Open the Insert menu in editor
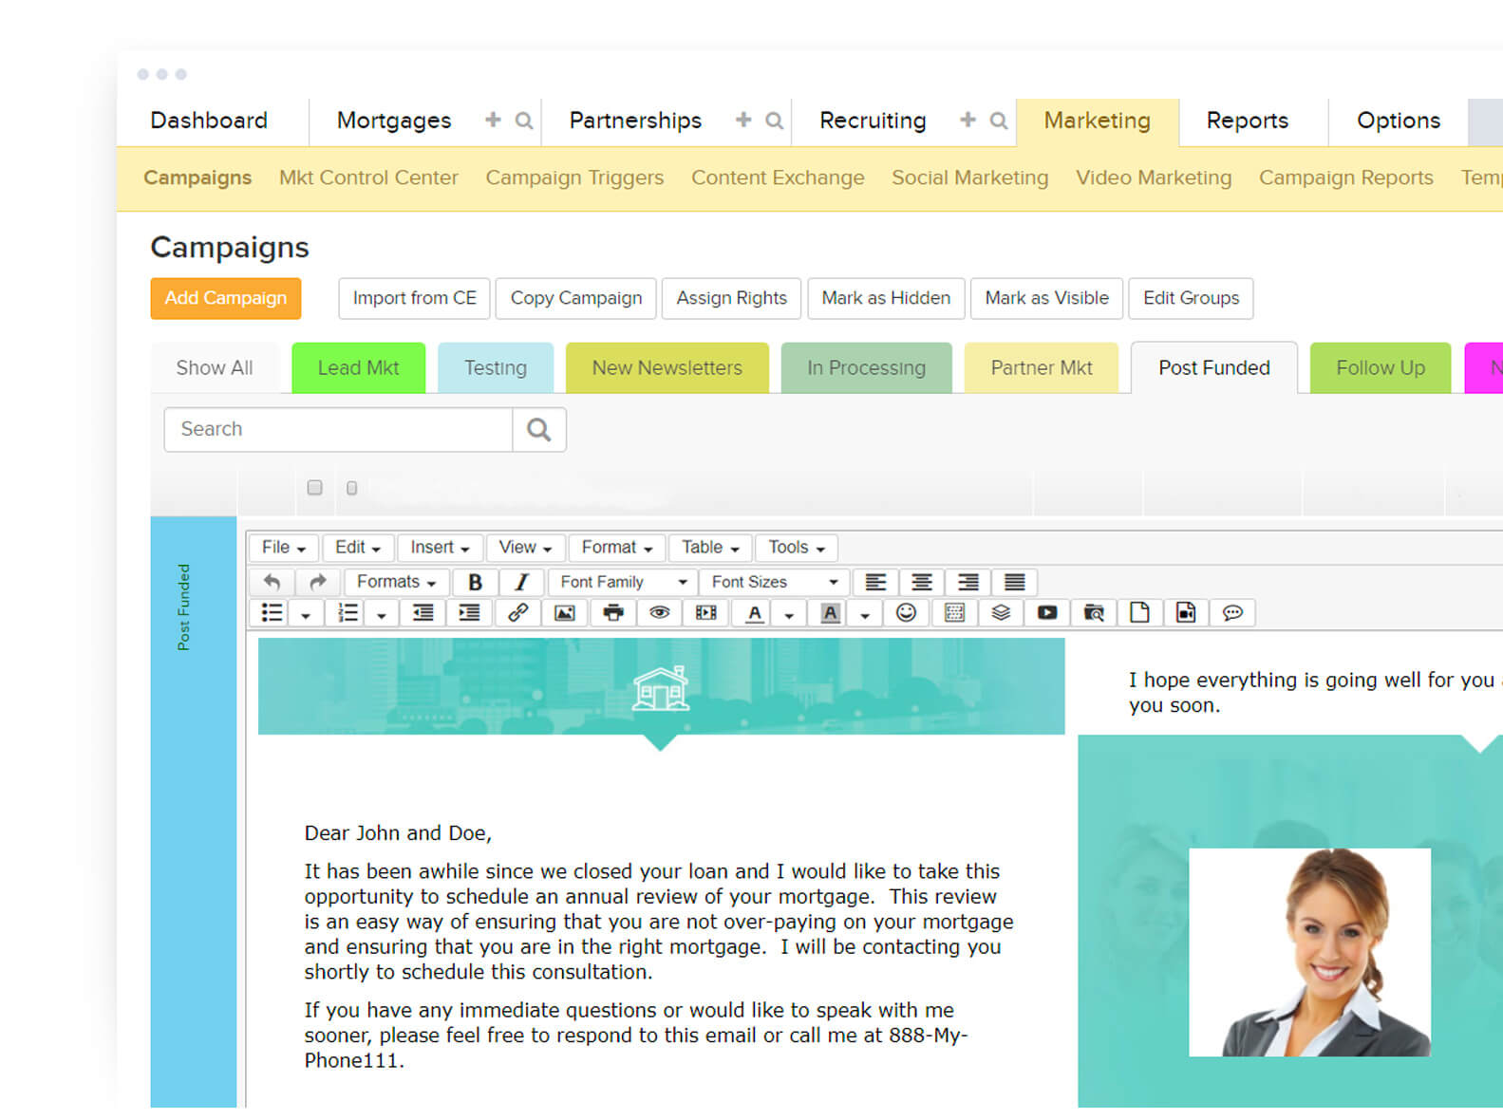Screen dimensions: 1503x1120 [x=440, y=548]
